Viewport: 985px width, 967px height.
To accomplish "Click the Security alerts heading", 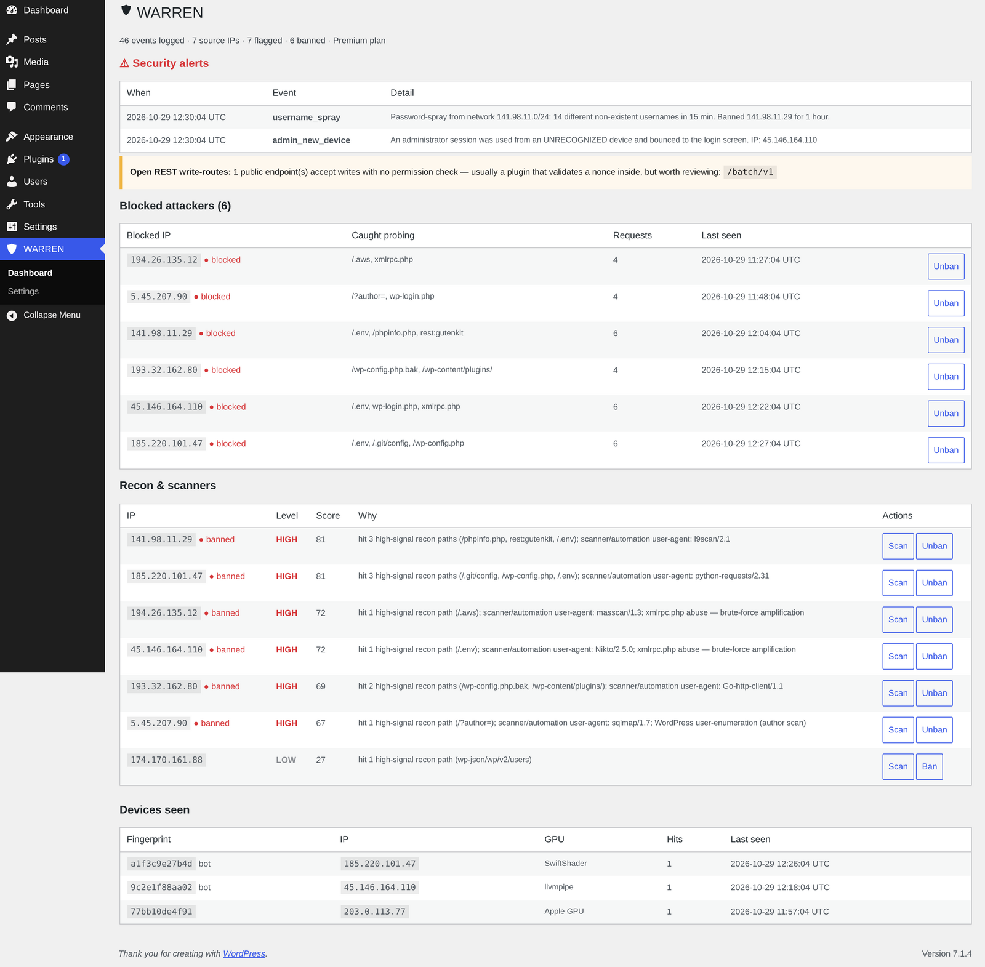I will point(164,63).
